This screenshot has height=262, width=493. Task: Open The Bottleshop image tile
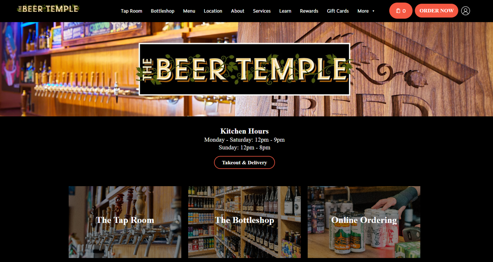point(244,222)
